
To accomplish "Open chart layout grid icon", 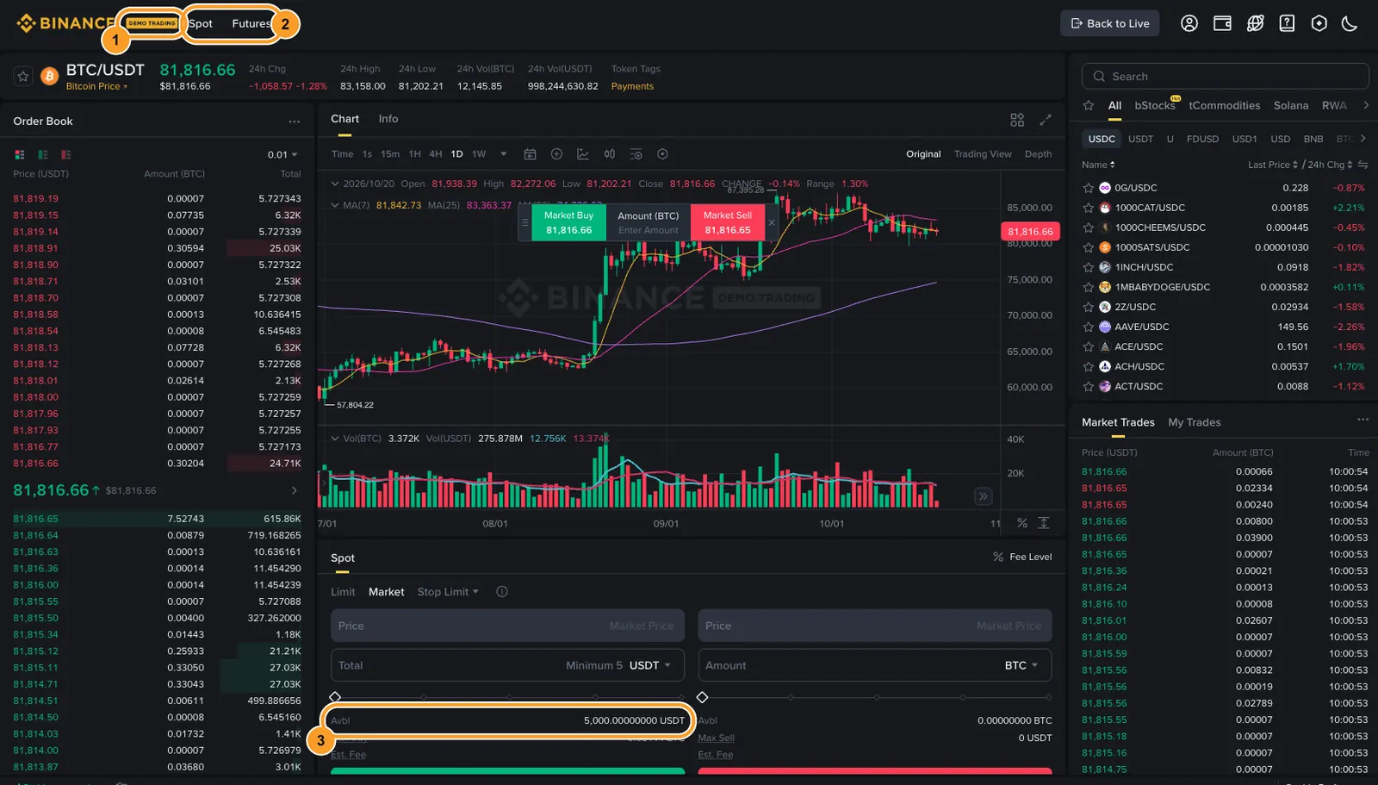I will click(x=1017, y=120).
